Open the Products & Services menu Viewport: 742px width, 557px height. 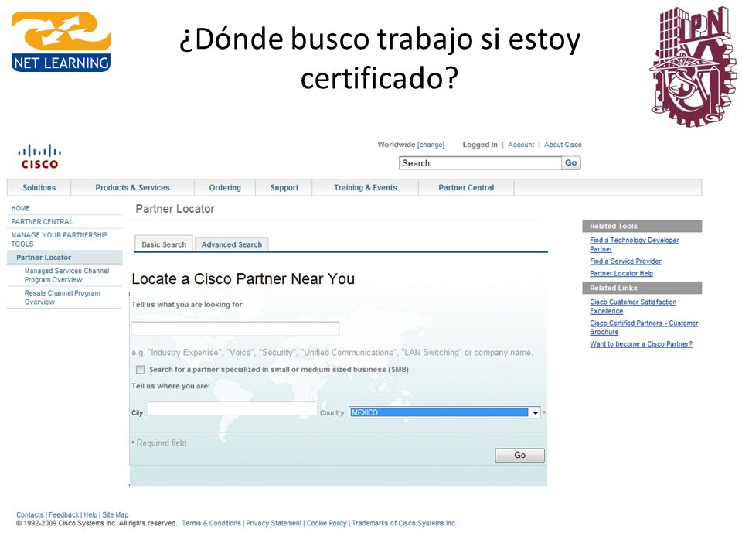[x=132, y=187]
